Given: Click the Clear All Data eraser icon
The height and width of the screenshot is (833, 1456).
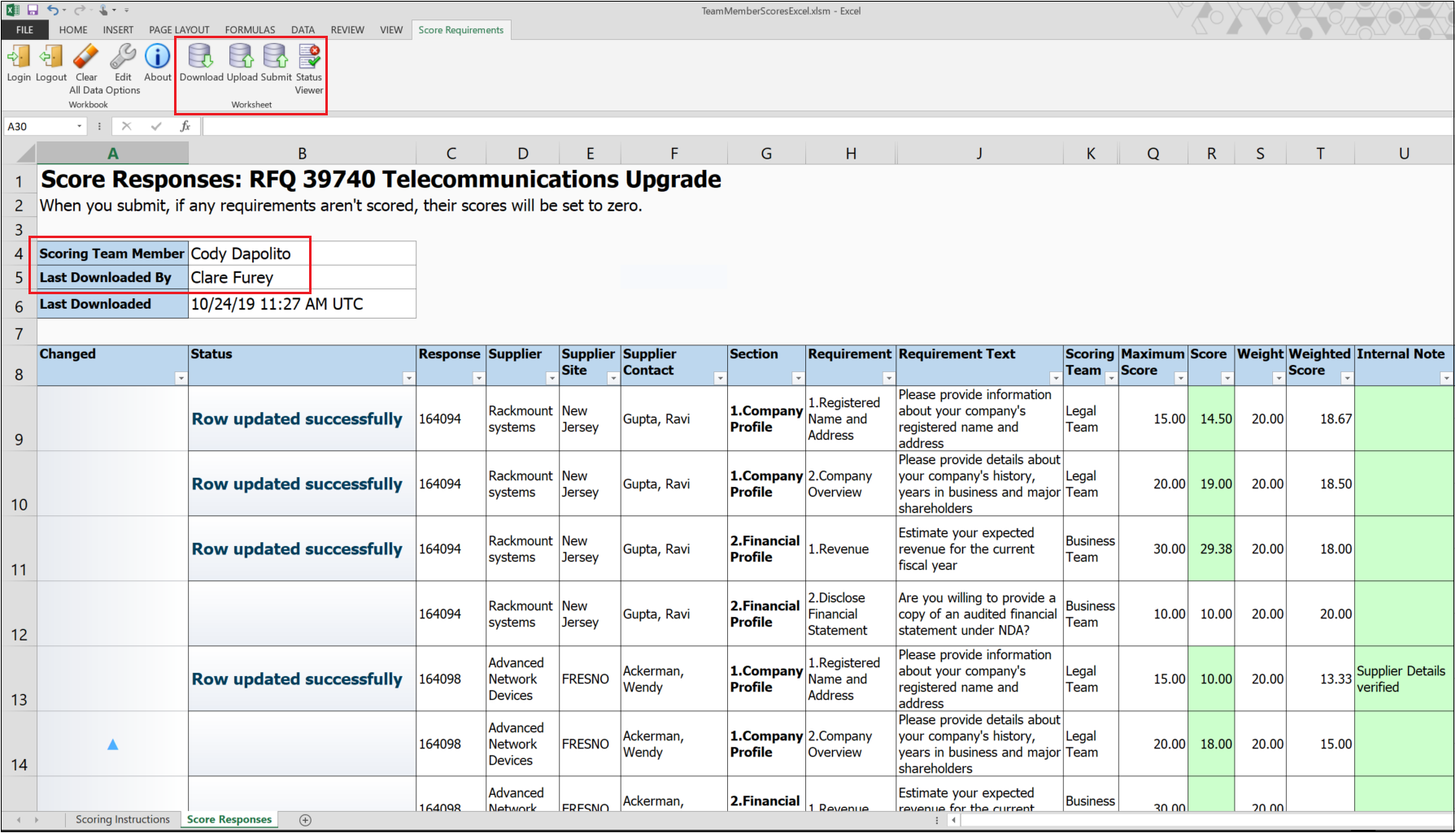Looking at the screenshot, I should coord(86,57).
